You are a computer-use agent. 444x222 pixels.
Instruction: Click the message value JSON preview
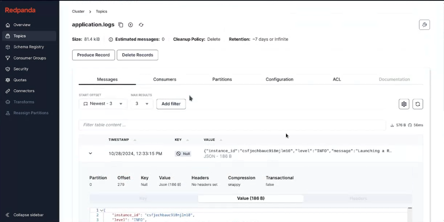[297, 151]
